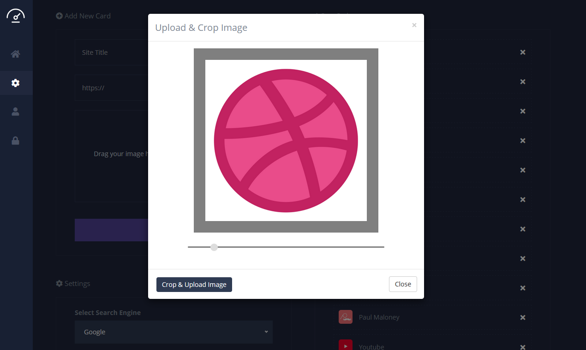The width and height of the screenshot is (586, 350).
Task: Open the user profile icon in the sidebar
Action: coord(16,111)
